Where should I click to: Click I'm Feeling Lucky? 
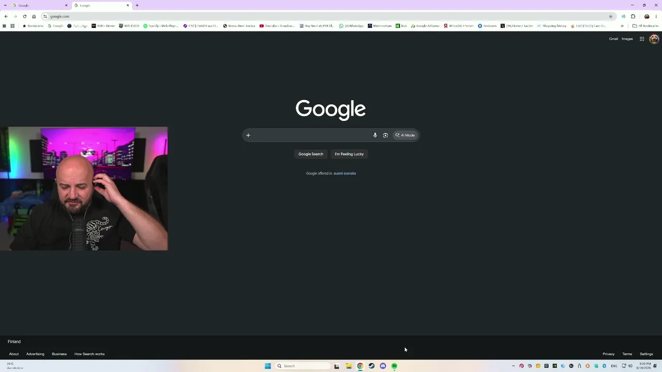point(349,154)
